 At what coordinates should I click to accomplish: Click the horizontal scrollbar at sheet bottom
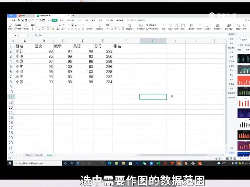(x=173, y=155)
